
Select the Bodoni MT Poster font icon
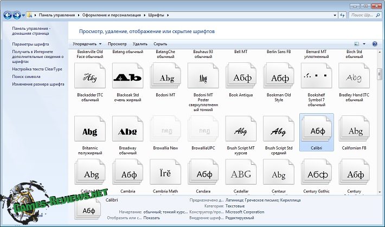203,76
